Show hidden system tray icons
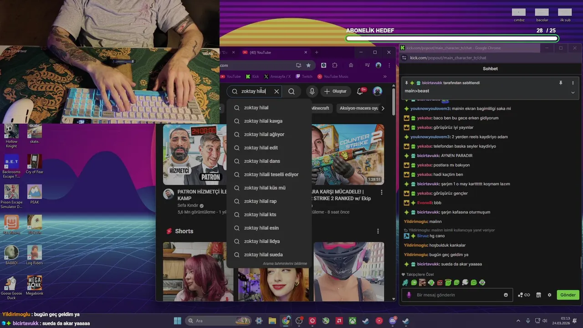 point(518,321)
